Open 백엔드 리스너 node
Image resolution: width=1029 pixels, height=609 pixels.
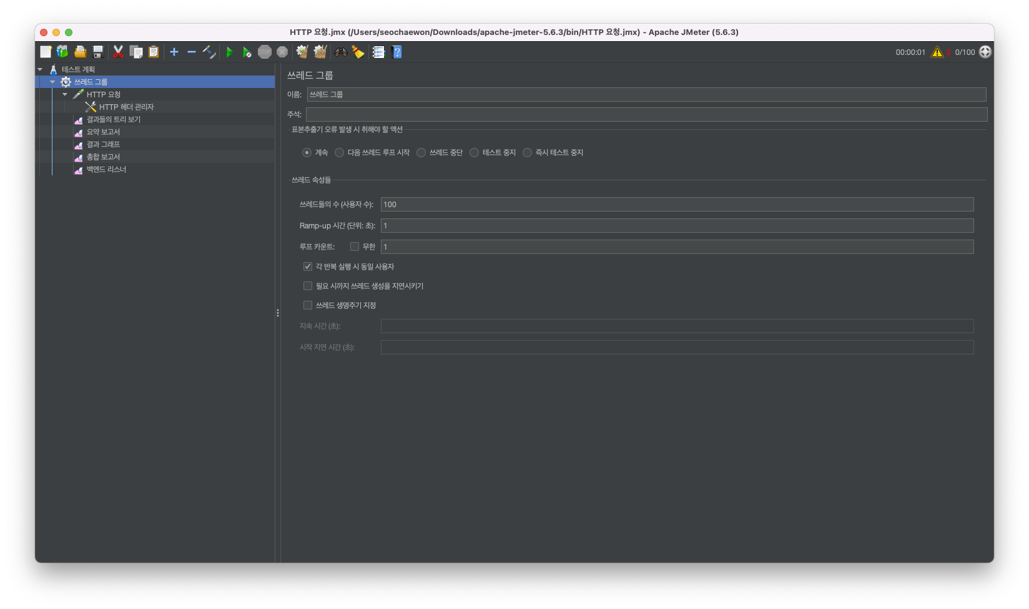tap(106, 169)
